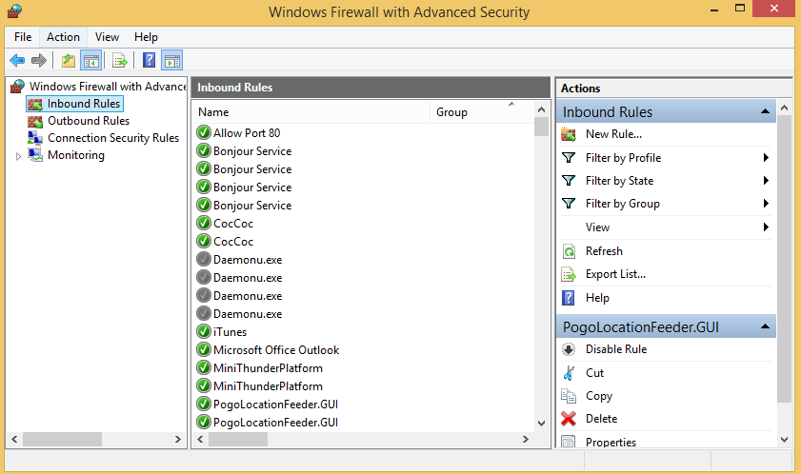Click Disable Rule action link
The image size is (801, 474).
(616, 349)
